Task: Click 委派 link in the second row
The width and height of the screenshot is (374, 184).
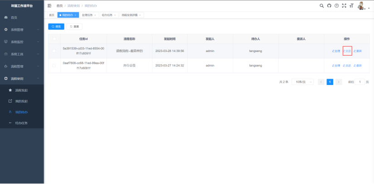Action: (x=358, y=66)
